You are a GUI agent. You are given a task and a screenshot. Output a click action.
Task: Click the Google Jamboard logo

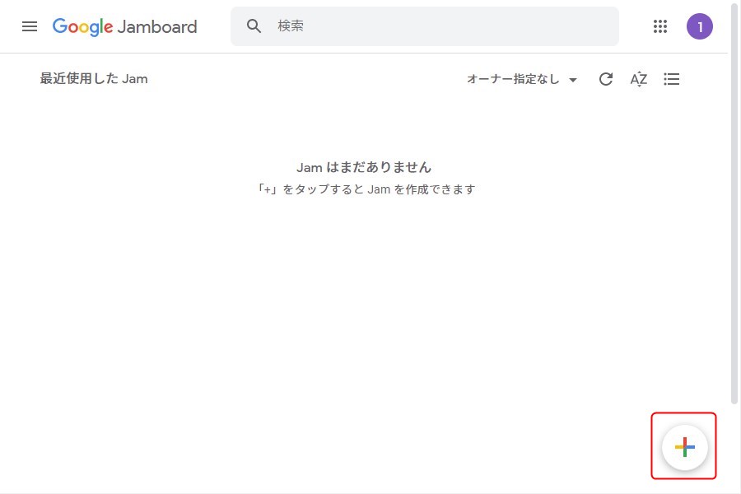[x=125, y=27]
